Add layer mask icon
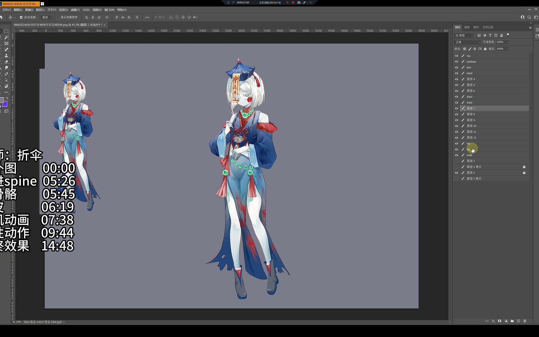The width and height of the screenshot is (539, 337). 499,321
